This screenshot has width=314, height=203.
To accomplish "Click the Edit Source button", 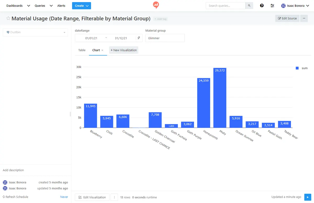I will (287, 18).
